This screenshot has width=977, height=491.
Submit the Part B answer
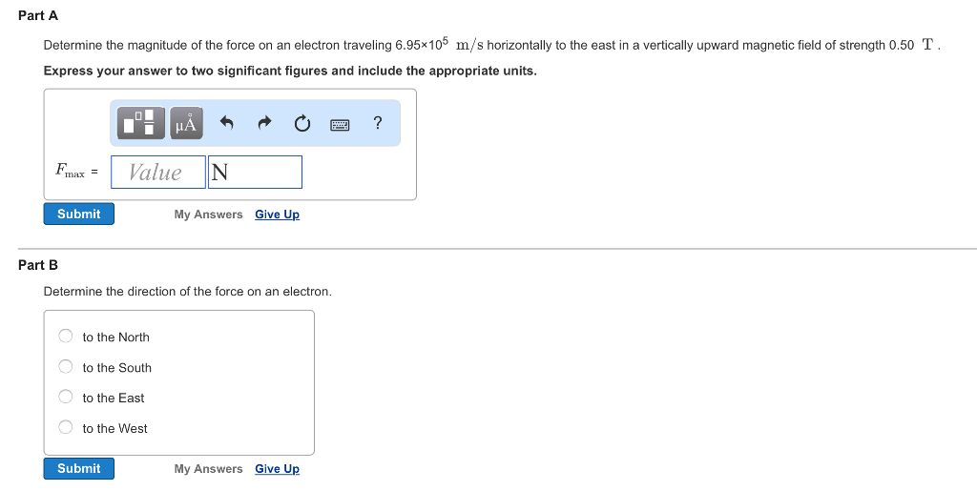(78, 468)
